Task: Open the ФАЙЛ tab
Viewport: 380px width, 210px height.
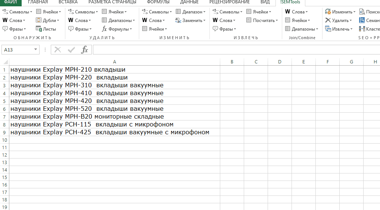Action: (x=11, y=2)
